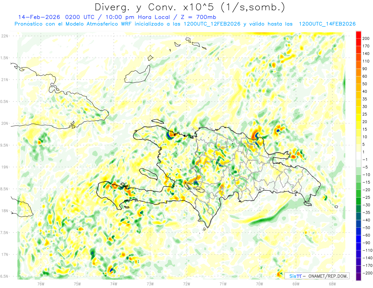Click the 200 colorbar label
Screen dimensions: 373x288
point(366,39)
